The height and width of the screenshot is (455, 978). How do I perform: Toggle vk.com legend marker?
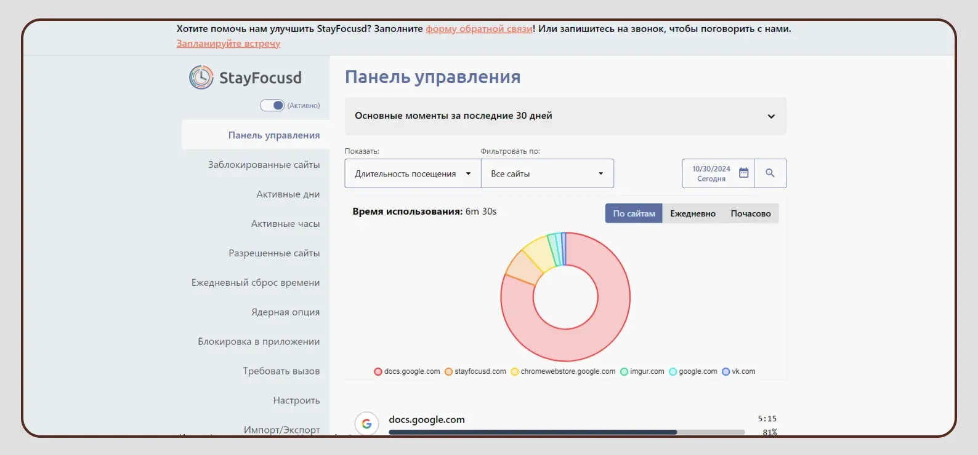coord(725,371)
